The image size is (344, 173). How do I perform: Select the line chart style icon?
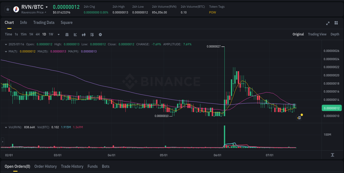click(x=75, y=35)
